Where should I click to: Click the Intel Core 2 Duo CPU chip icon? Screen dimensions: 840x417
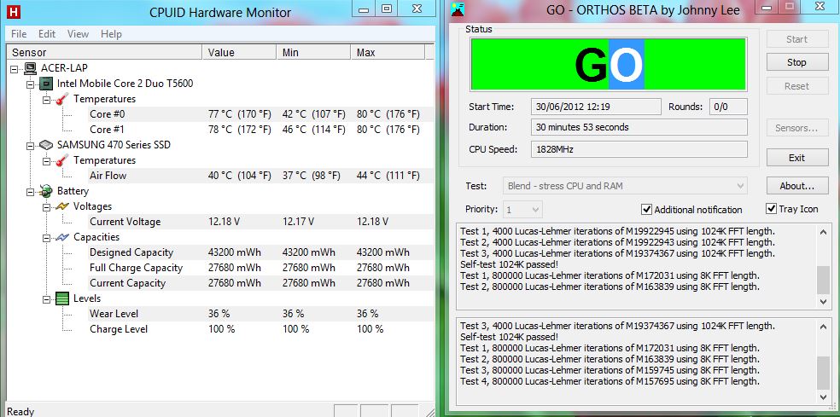pyautogui.click(x=47, y=84)
